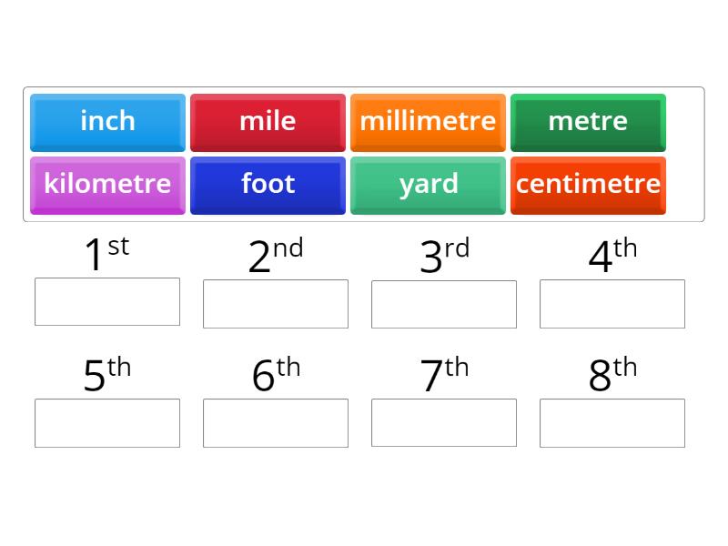The width and height of the screenshot is (728, 546).
Task: Select the yard tile
Action: (x=428, y=184)
